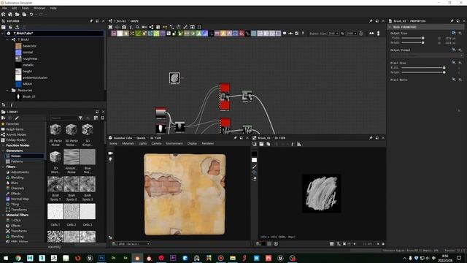This screenshot has height=263, width=467.
Task: Collapse the Material Filters category in Library
Action: (x=3, y=215)
